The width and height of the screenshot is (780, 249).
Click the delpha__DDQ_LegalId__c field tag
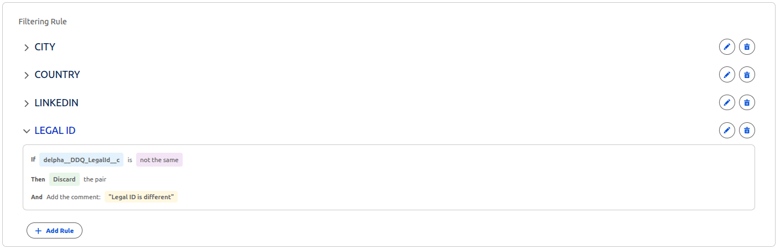(81, 160)
